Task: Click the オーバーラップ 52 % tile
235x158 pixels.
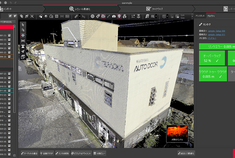Action: tap(212, 58)
